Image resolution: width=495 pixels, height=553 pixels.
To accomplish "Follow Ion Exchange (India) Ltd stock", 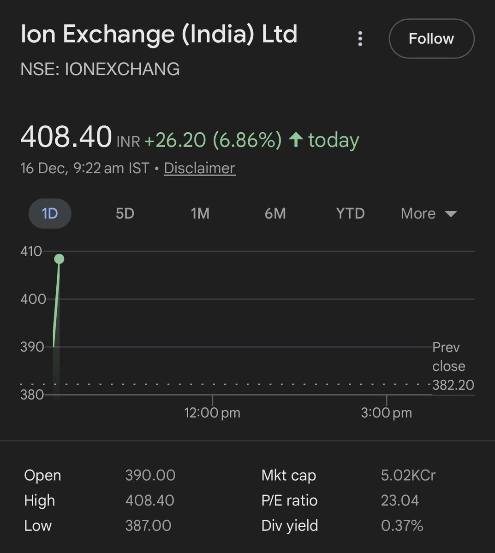I will tap(431, 39).
